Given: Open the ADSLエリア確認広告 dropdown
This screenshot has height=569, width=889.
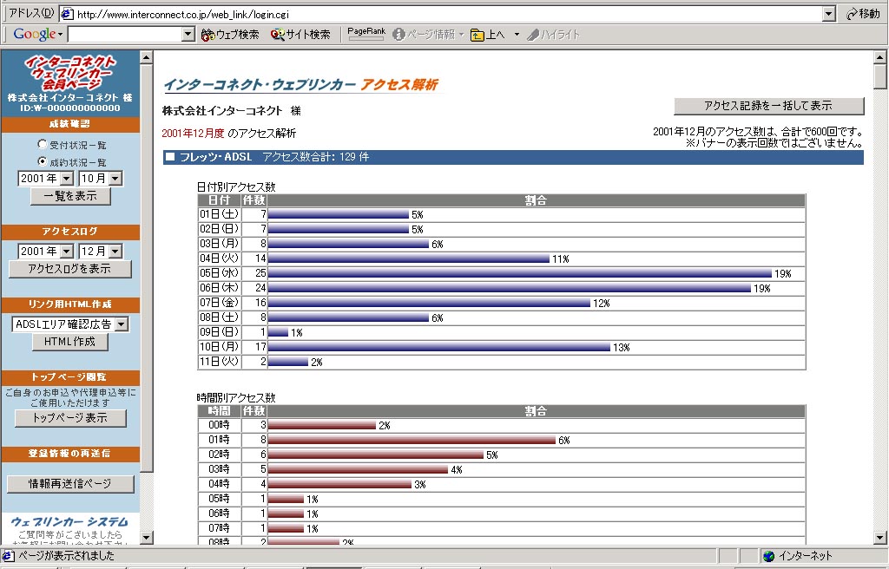Looking at the screenshot, I should (x=122, y=324).
